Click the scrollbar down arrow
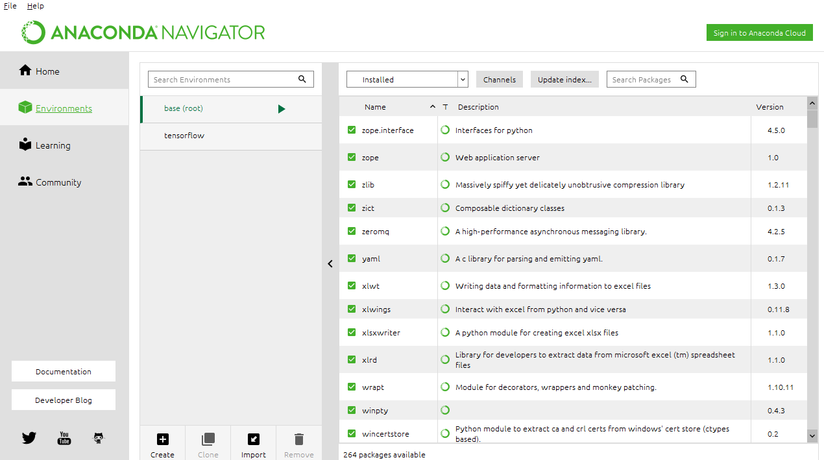This screenshot has width=824, height=460. point(812,435)
